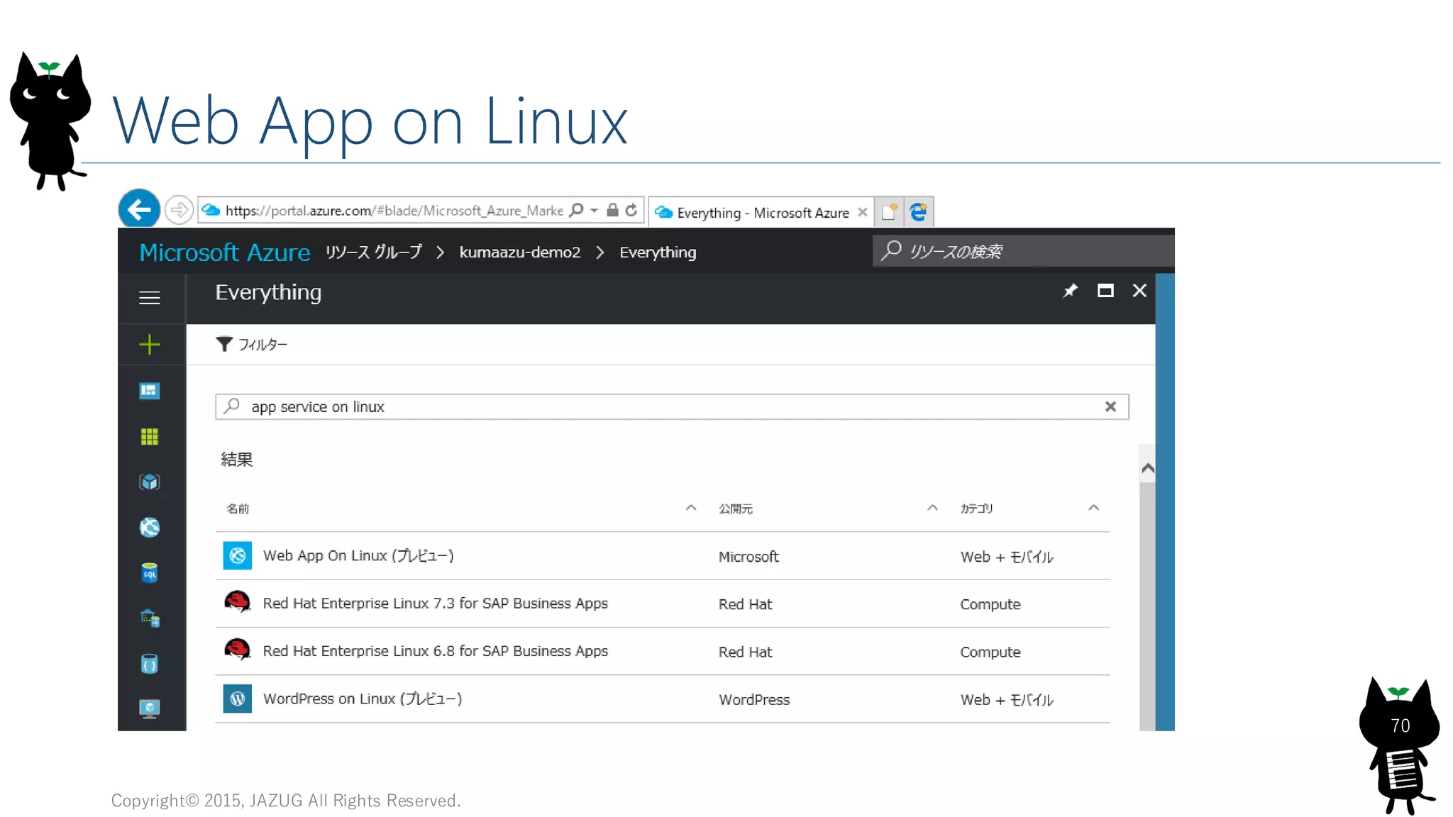Toggle the hamburger menu in sidebar

pyautogui.click(x=150, y=298)
